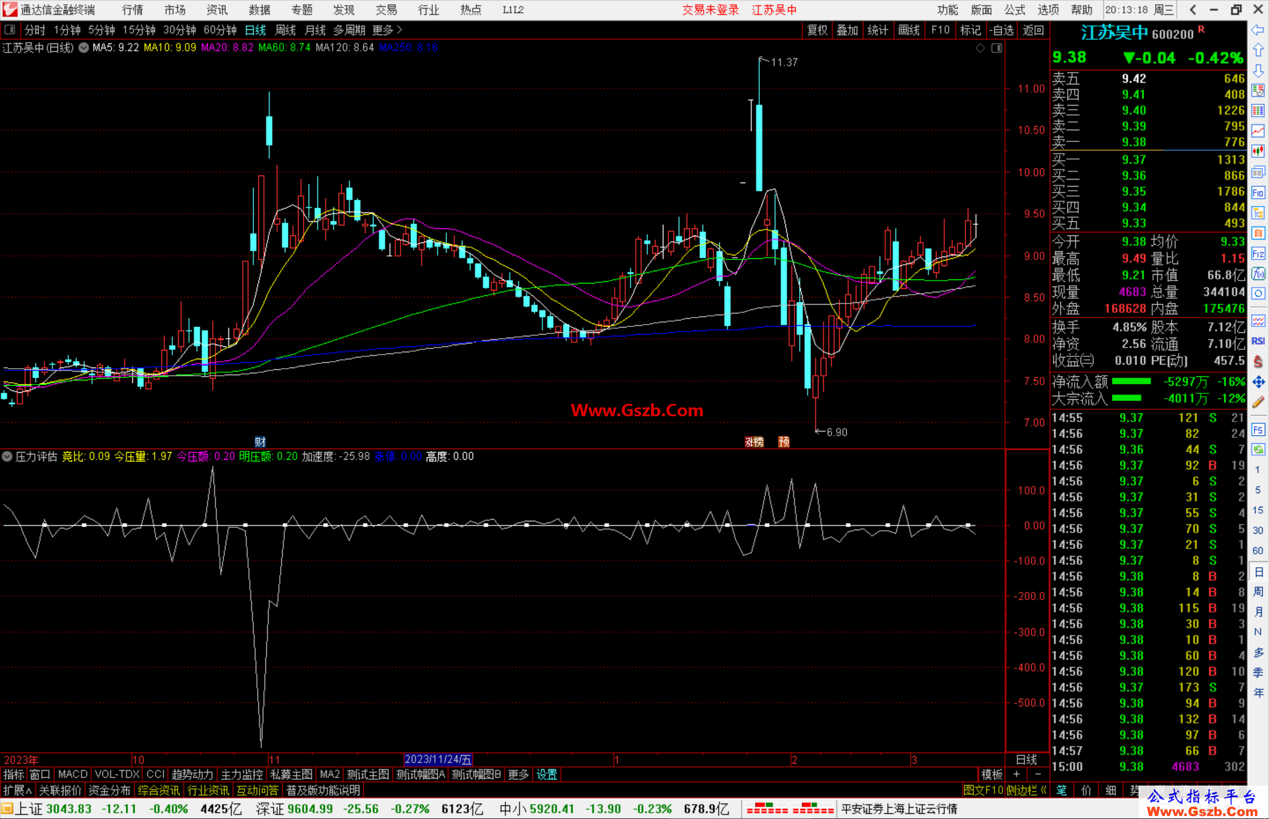
Task: Open the colored quote list grid icon
Action: (1258, 111)
